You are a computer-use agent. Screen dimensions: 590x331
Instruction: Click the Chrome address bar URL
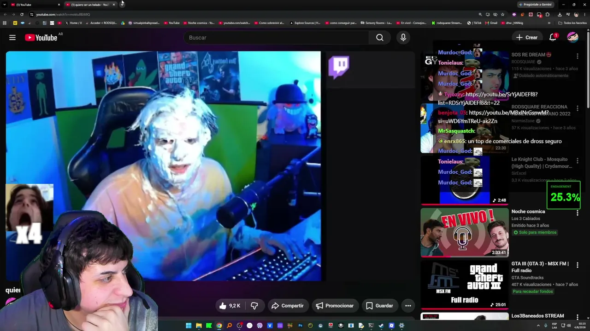click(x=63, y=14)
